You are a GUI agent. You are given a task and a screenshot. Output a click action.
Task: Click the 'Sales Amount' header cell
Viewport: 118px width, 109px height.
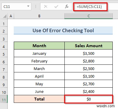pyautogui.click(x=89, y=46)
